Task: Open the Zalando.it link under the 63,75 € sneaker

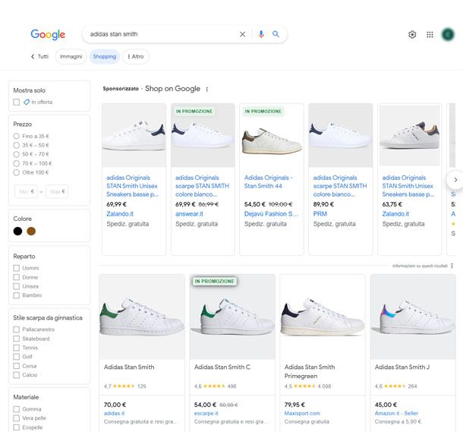Action: pyautogui.click(x=395, y=214)
